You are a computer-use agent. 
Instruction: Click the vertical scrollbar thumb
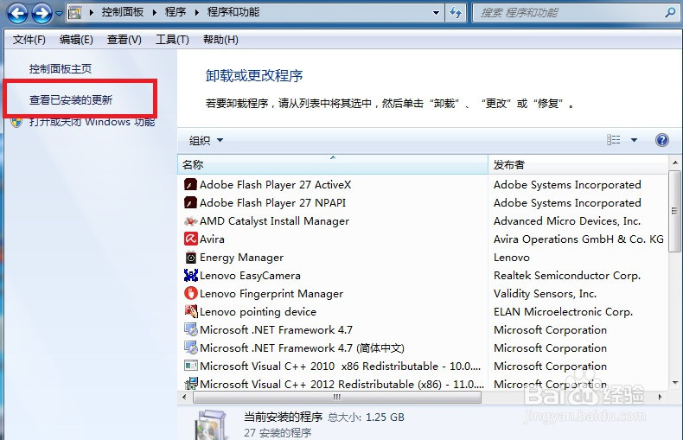pos(674,211)
